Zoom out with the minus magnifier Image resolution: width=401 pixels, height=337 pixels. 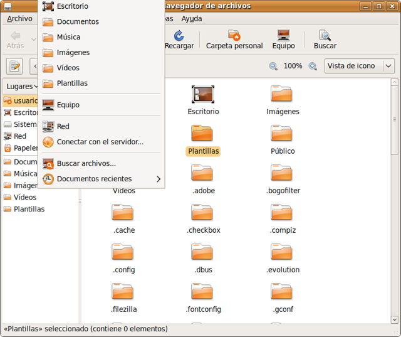[x=273, y=66]
